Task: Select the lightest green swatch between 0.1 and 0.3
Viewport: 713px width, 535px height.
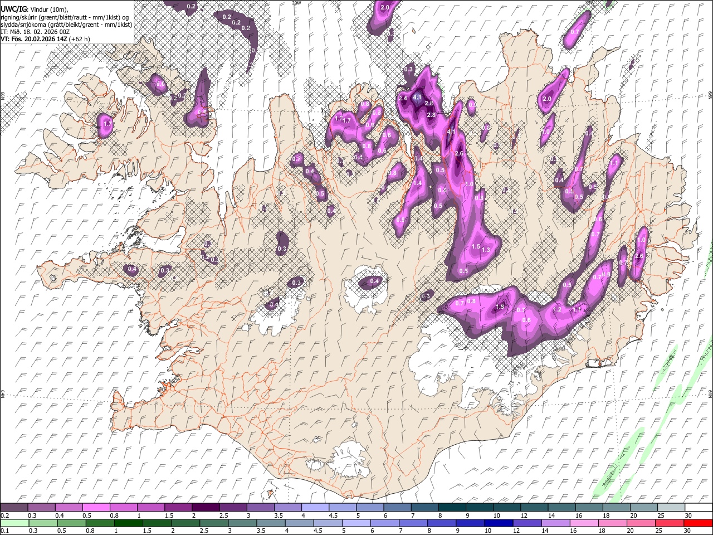Action: (x=14, y=523)
